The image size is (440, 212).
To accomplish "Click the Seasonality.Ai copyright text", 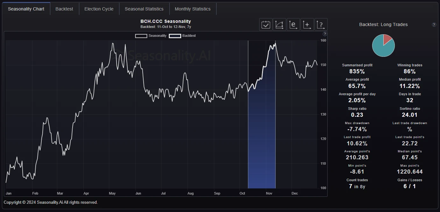I will (x=51, y=202).
